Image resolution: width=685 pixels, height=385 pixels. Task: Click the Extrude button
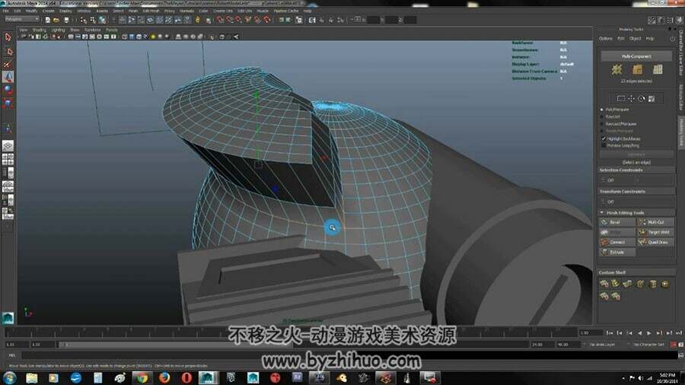(x=617, y=253)
